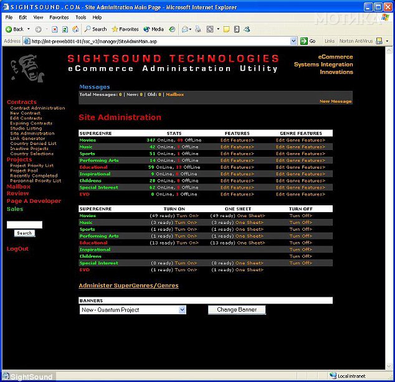Open Link Generator in sidebar

click(x=27, y=138)
